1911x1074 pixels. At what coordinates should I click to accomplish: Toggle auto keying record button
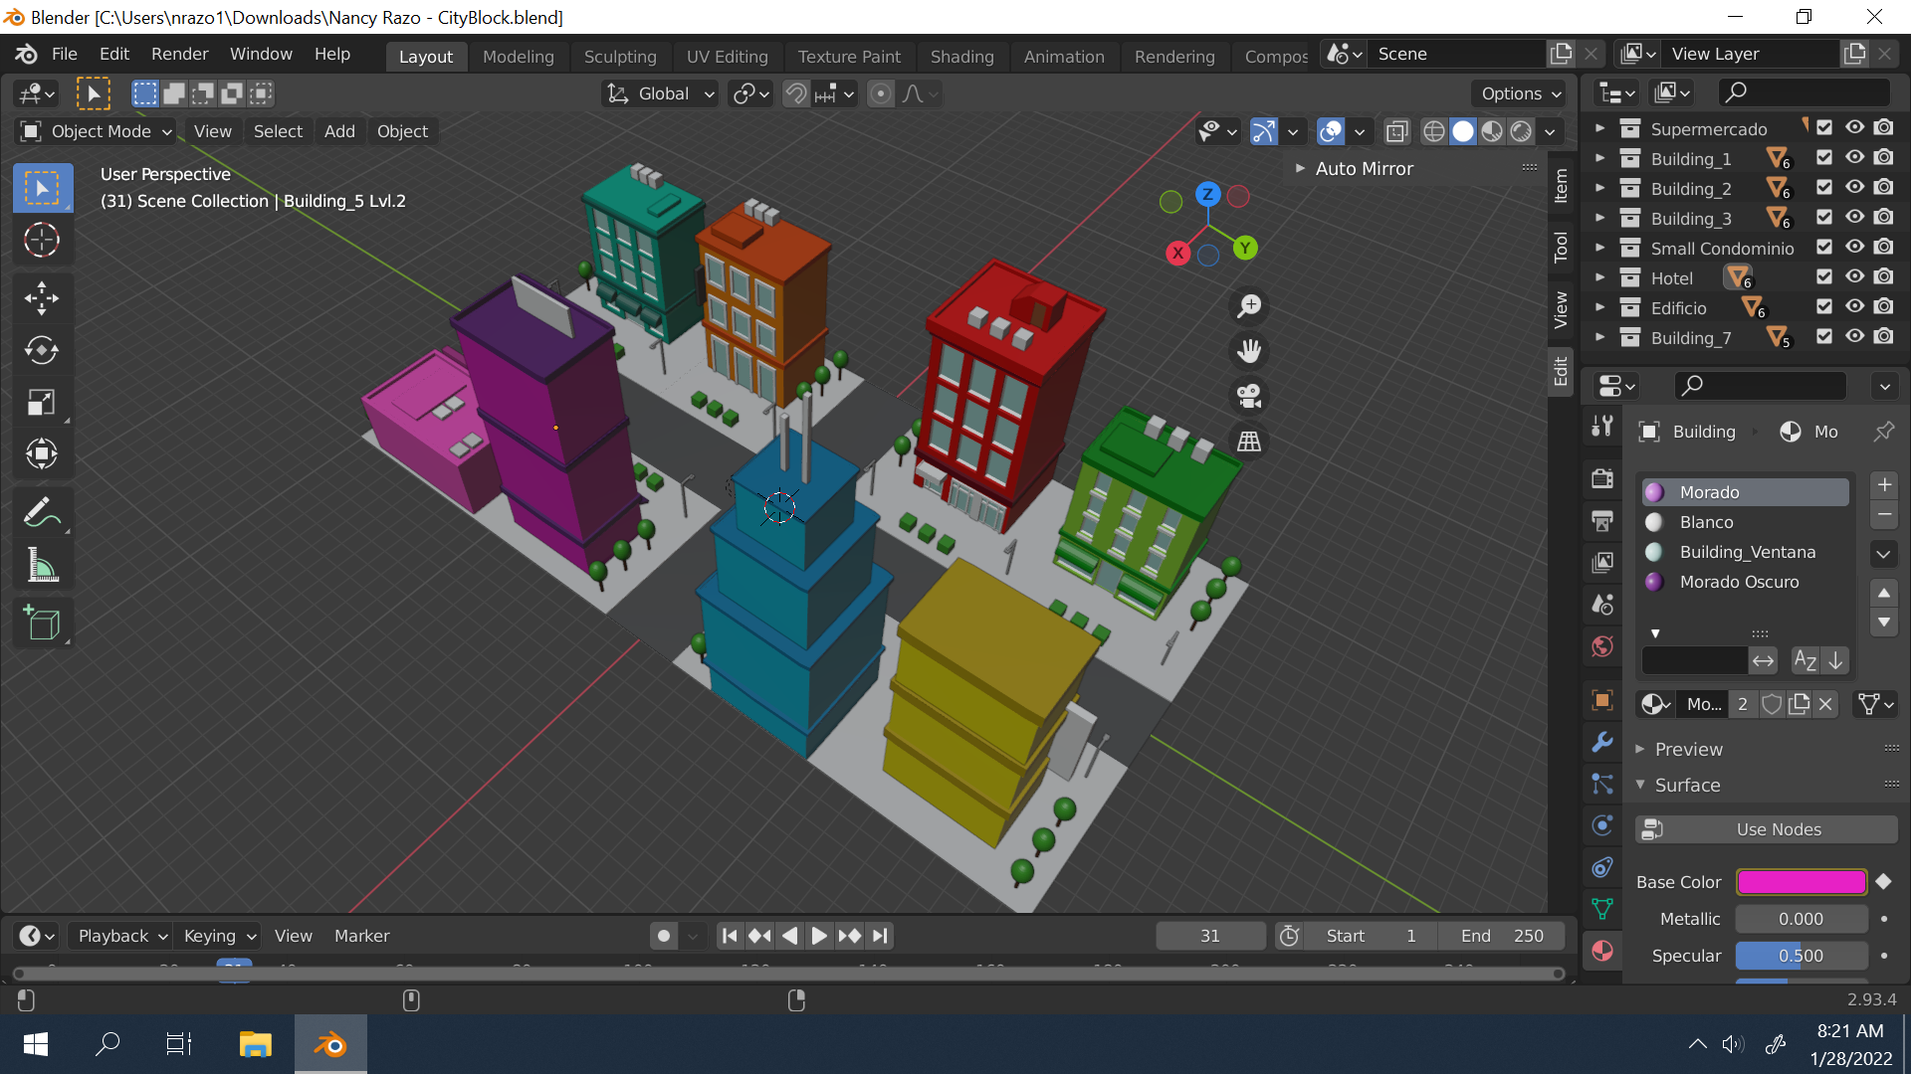(664, 936)
